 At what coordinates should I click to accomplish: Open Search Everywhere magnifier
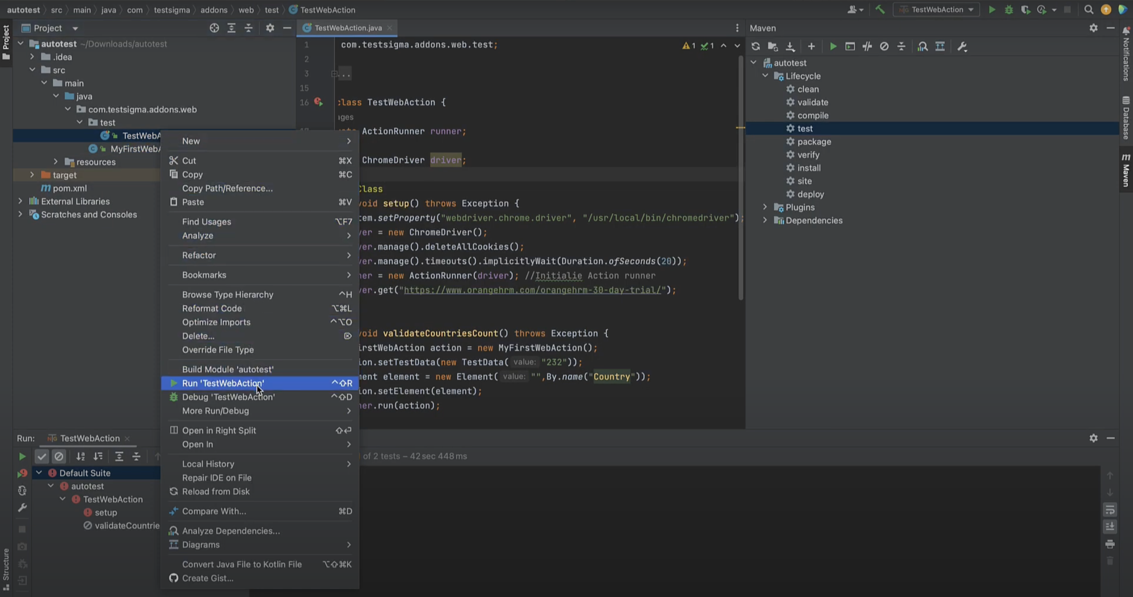tap(1089, 10)
